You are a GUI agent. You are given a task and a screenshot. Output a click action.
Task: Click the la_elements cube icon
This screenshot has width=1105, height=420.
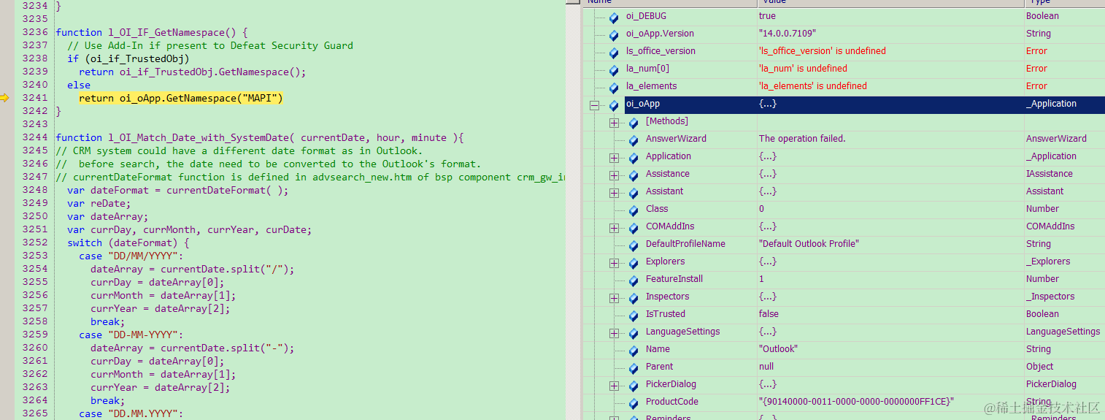point(614,88)
